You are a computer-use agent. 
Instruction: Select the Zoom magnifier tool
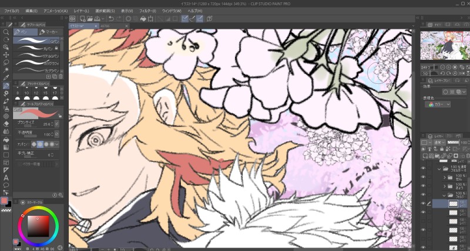point(6,32)
